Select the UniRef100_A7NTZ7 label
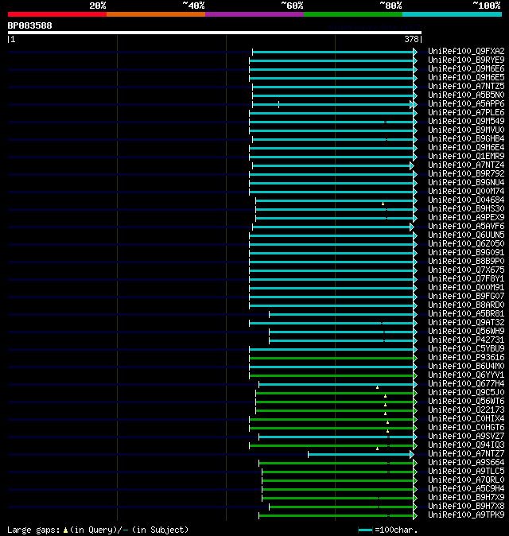 click(466, 454)
